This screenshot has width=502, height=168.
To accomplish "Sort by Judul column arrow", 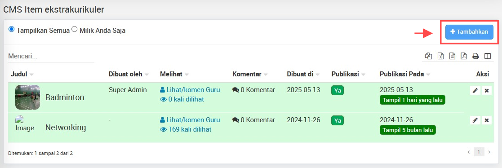I will (31, 74).
